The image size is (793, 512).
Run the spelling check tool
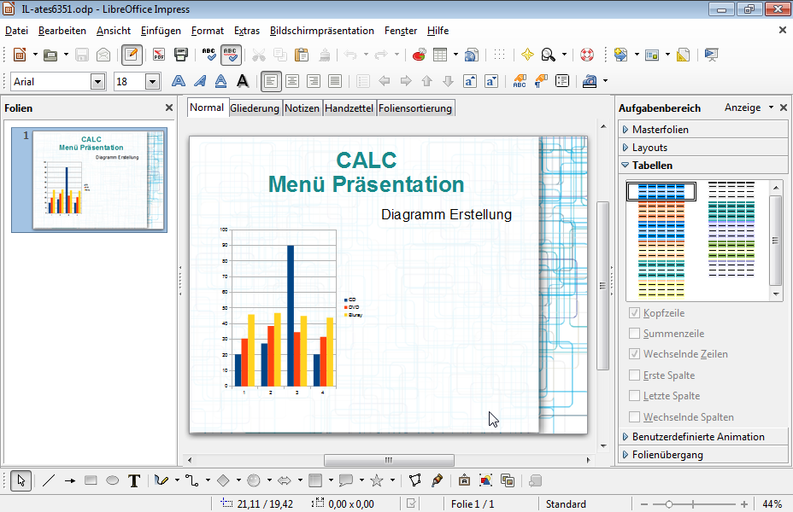point(209,55)
